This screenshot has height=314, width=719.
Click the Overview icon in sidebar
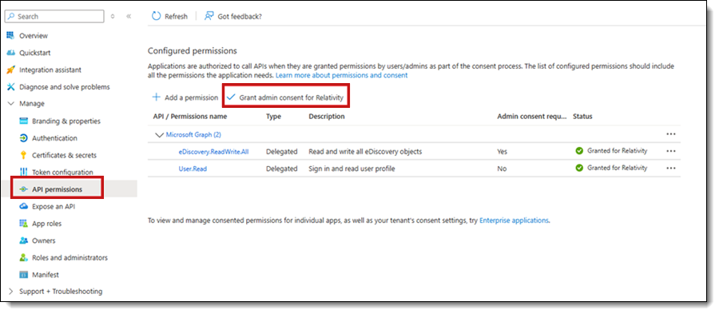point(10,36)
